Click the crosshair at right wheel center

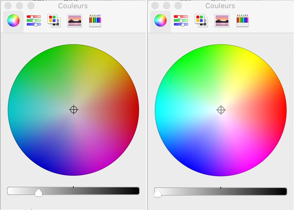click(220, 110)
